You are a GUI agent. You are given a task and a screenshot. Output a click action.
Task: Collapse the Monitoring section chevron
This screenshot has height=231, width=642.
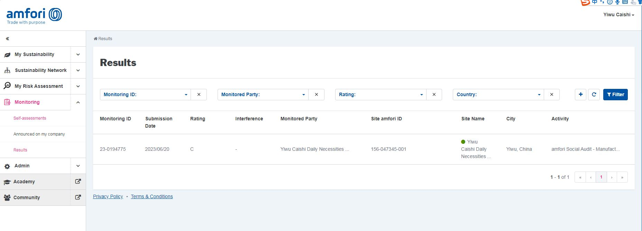tap(78, 102)
